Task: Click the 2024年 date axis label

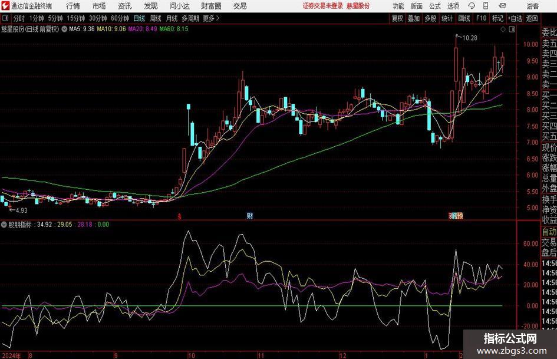Action: click(x=11, y=355)
